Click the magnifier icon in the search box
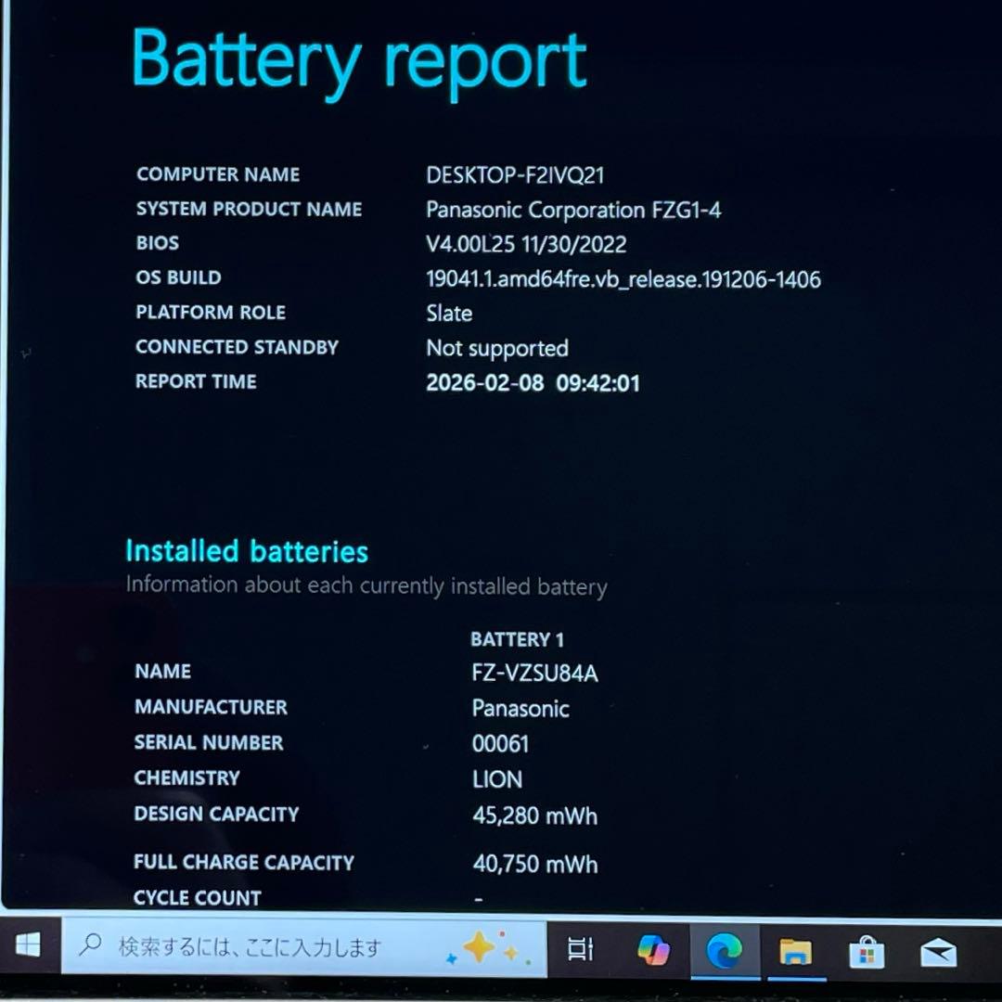The height and width of the screenshot is (1002, 1002). coord(90,944)
